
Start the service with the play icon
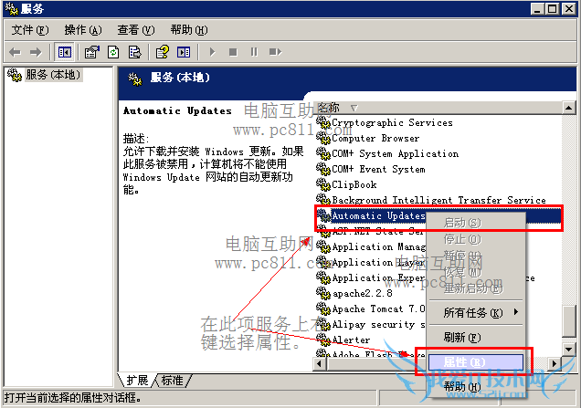pyautogui.click(x=212, y=52)
